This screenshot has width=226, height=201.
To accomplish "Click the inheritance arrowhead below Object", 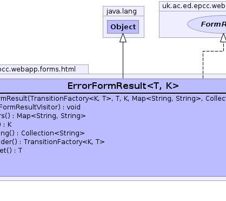I will pos(123,38).
